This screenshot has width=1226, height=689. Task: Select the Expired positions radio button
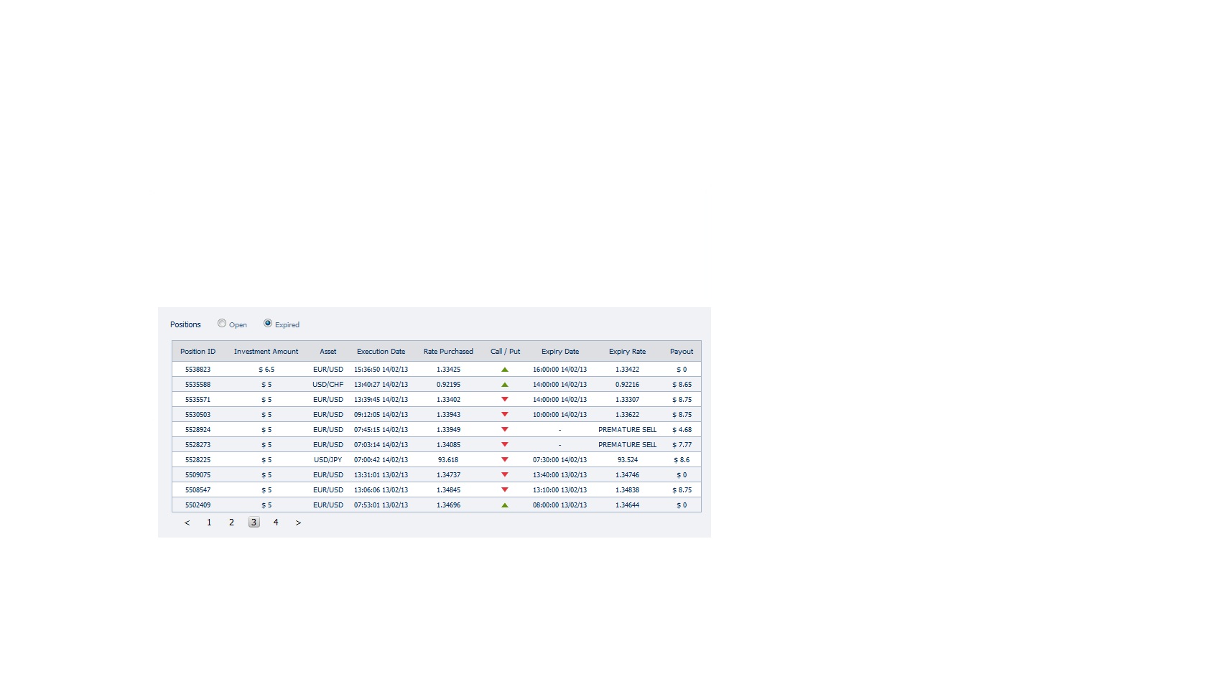coord(268,324)
